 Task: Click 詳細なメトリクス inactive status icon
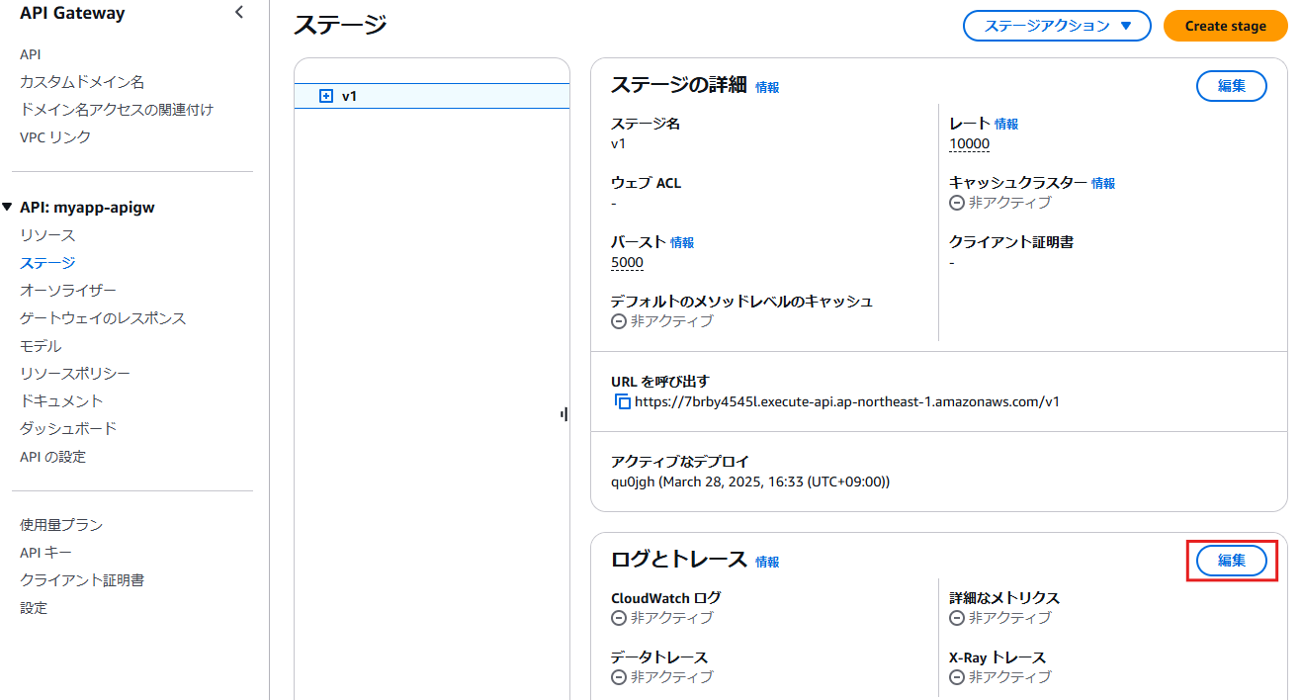(956, 618)
